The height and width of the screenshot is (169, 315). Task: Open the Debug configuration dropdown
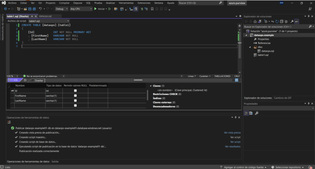click(61, 8)
